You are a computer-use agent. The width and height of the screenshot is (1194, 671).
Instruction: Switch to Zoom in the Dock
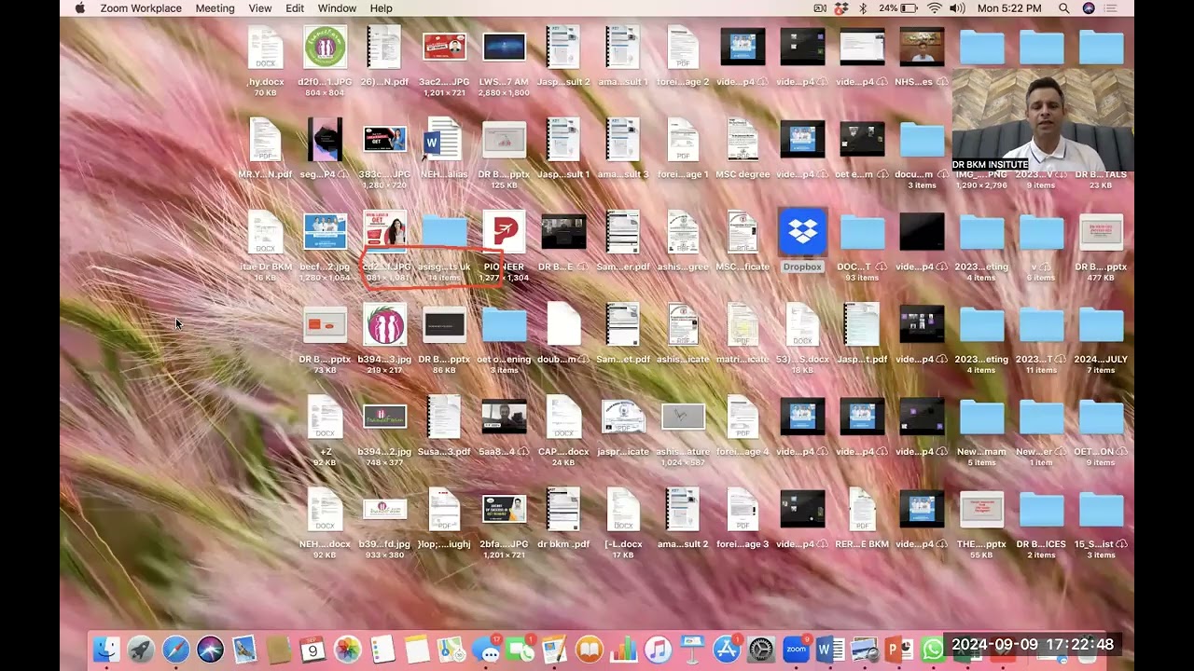pyautogui.click(x=796, y=650)
